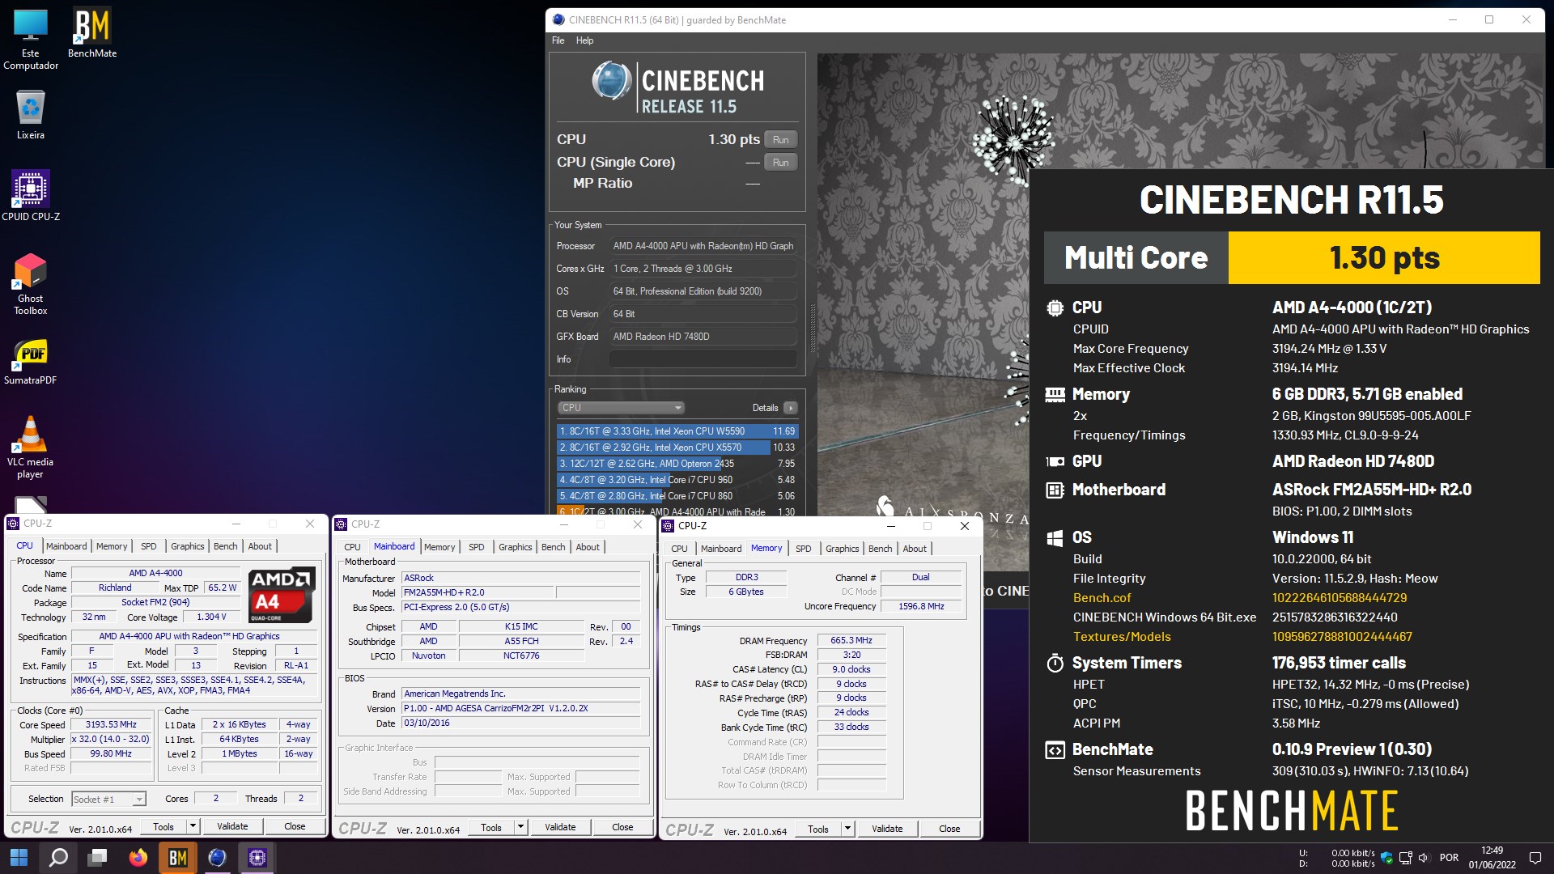
Task: Click the POR language indicator
Action: (x=1449, y=858)
